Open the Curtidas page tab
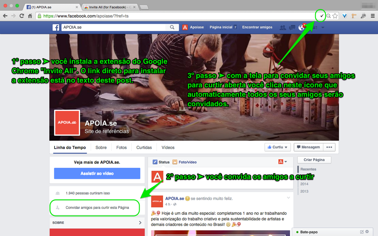 144,147
